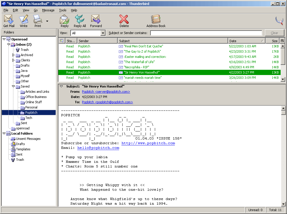Click the Clear search button
Screen dimensions: 287x214
tap(275, 33)
